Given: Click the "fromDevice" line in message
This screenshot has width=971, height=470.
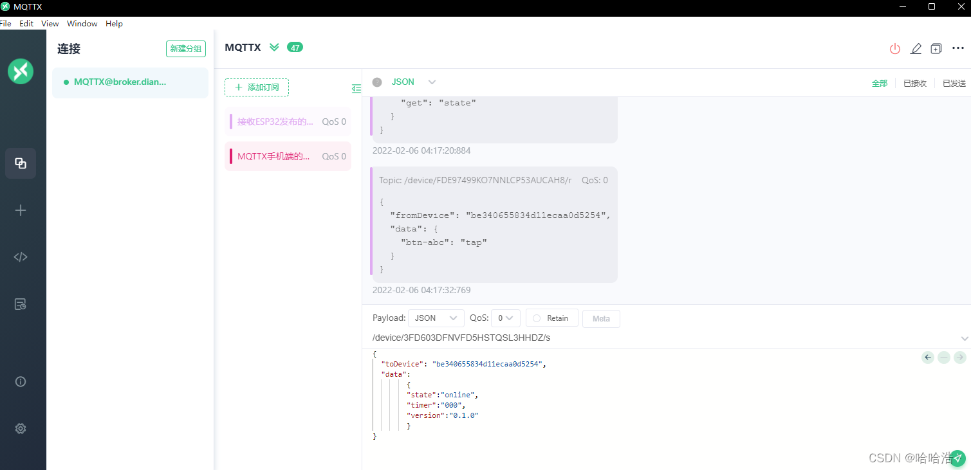Looking at the screenshot, I should [500, 215].
